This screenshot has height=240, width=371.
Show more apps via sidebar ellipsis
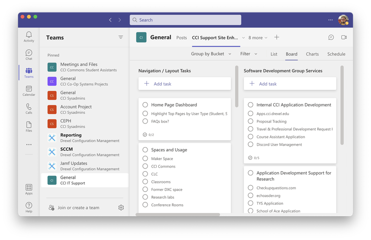pyautogui.click(x=29, y=144)
